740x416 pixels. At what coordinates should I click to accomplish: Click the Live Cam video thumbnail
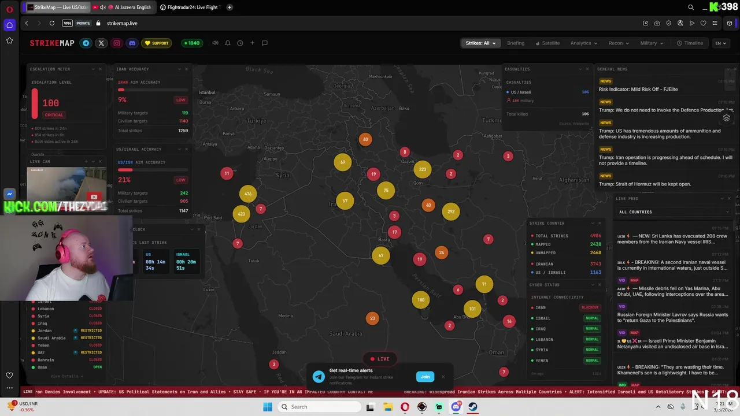(x=67, y=183)
